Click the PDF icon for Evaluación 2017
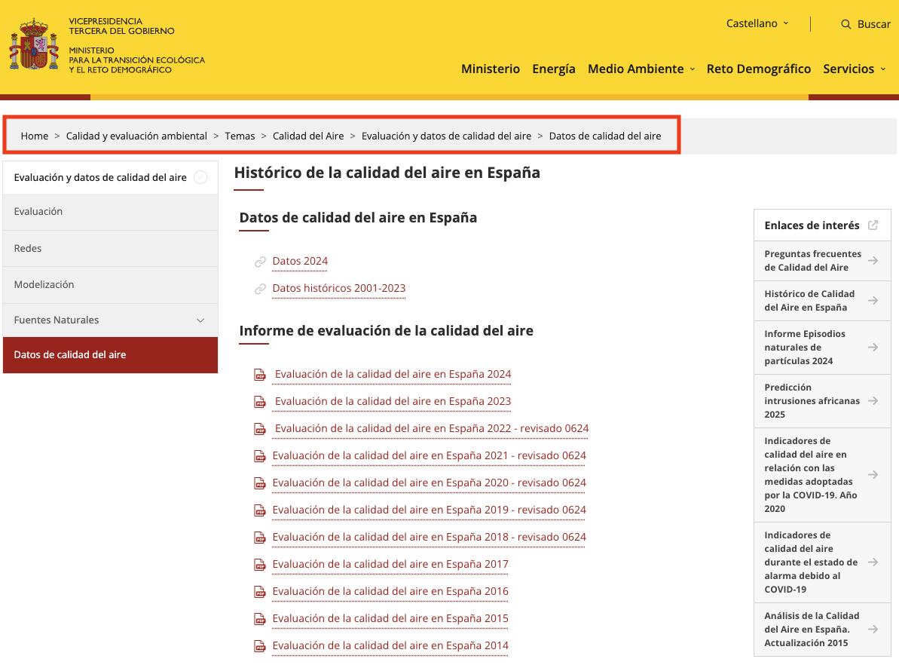Viewport: 899px width, 665px height. point(260,565)
